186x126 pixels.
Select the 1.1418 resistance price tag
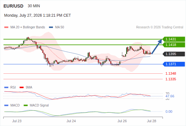click(x=174, y=45)
